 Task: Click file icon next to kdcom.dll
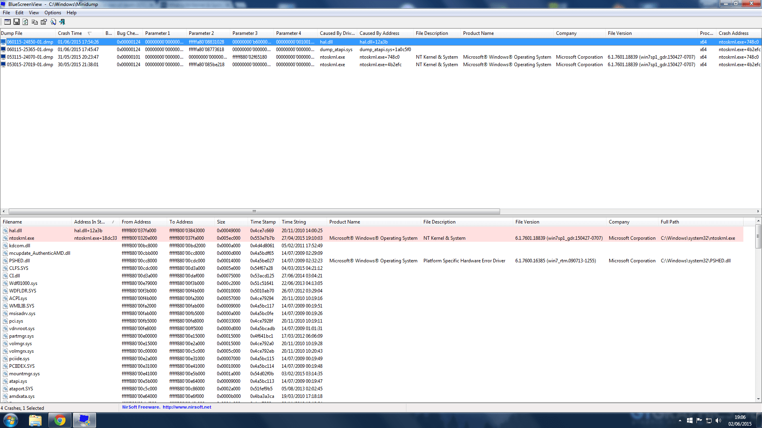pyautogui.click(x=6, y=246)
